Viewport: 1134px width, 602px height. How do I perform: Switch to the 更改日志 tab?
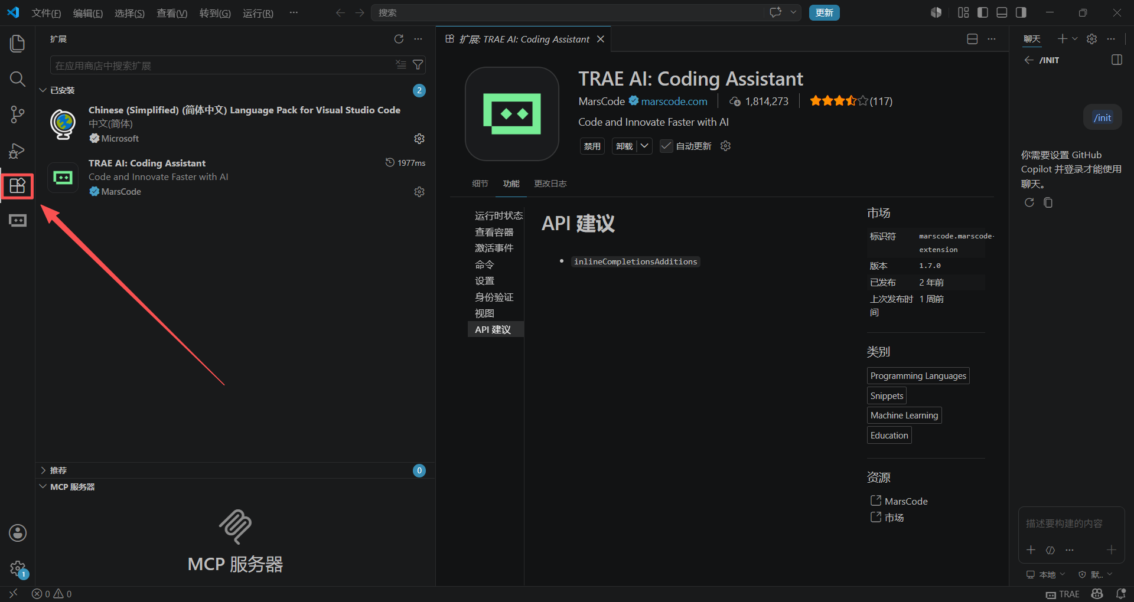[550, 184]
